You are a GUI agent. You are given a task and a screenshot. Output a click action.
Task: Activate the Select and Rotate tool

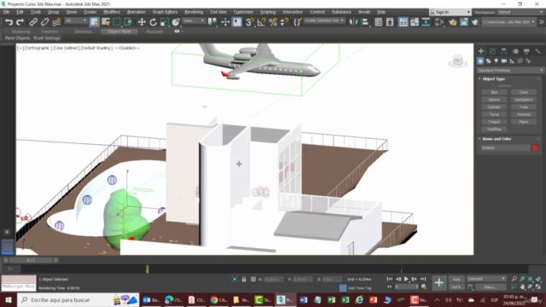pyautogui.click(x=154, y=22)
